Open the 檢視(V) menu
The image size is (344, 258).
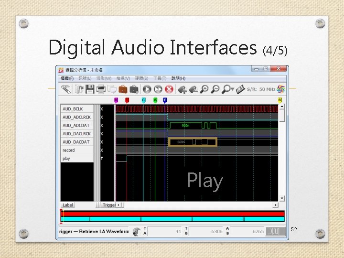123,78
